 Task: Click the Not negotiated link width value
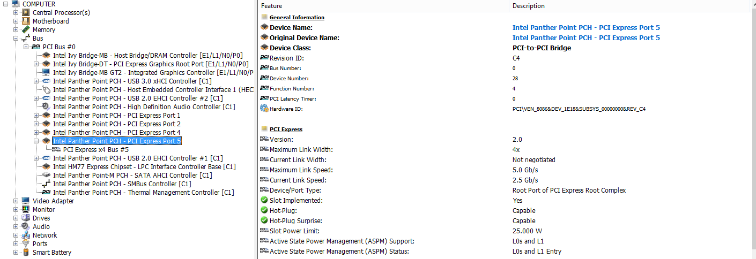tap(533, 159)
